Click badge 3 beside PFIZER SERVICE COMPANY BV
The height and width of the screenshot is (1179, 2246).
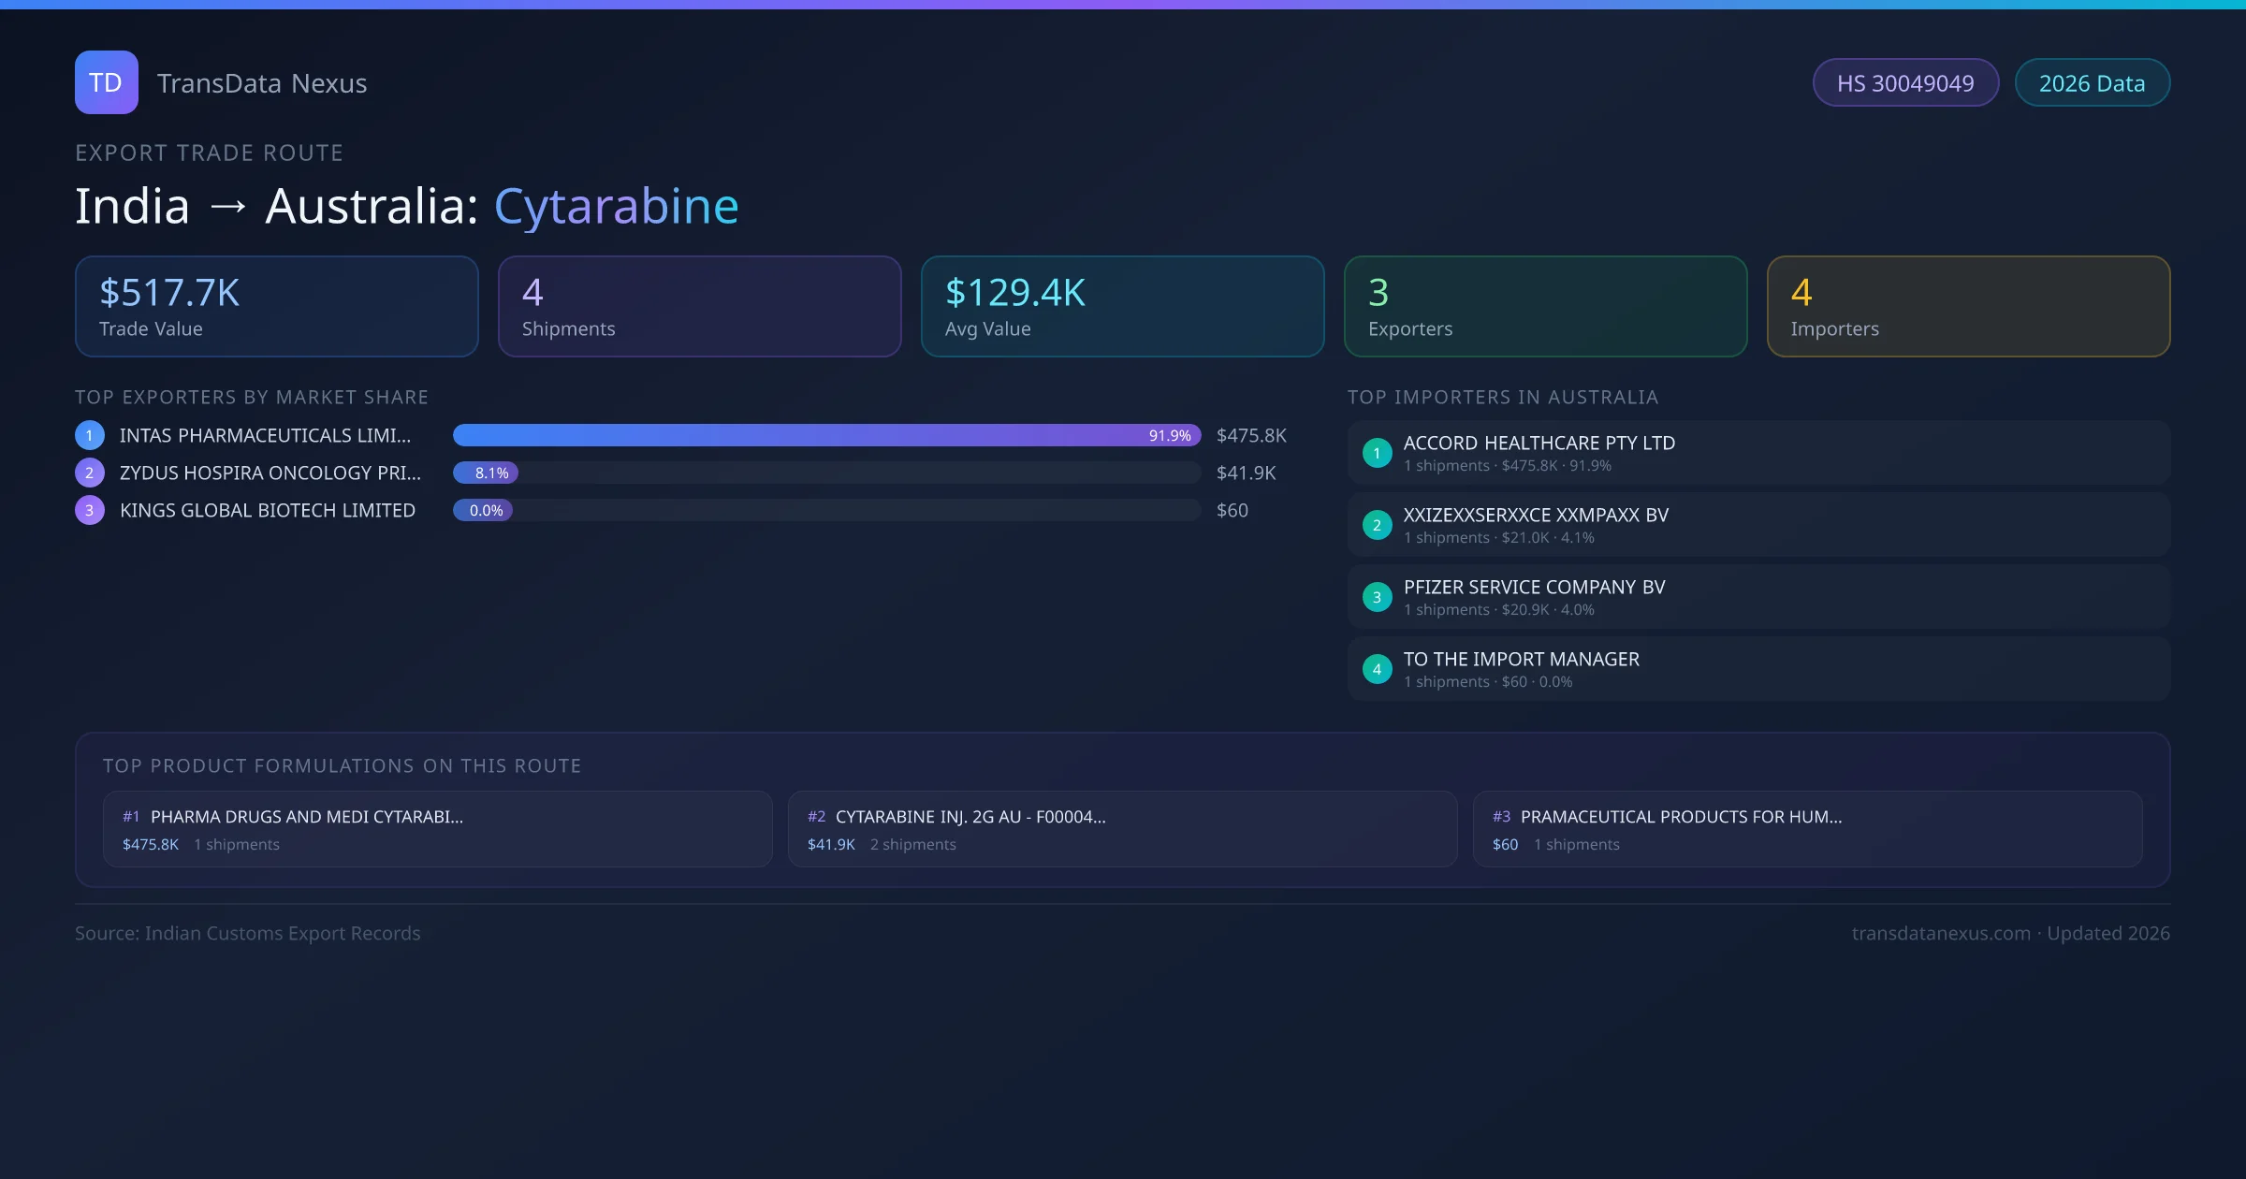tap(1377, 597)
